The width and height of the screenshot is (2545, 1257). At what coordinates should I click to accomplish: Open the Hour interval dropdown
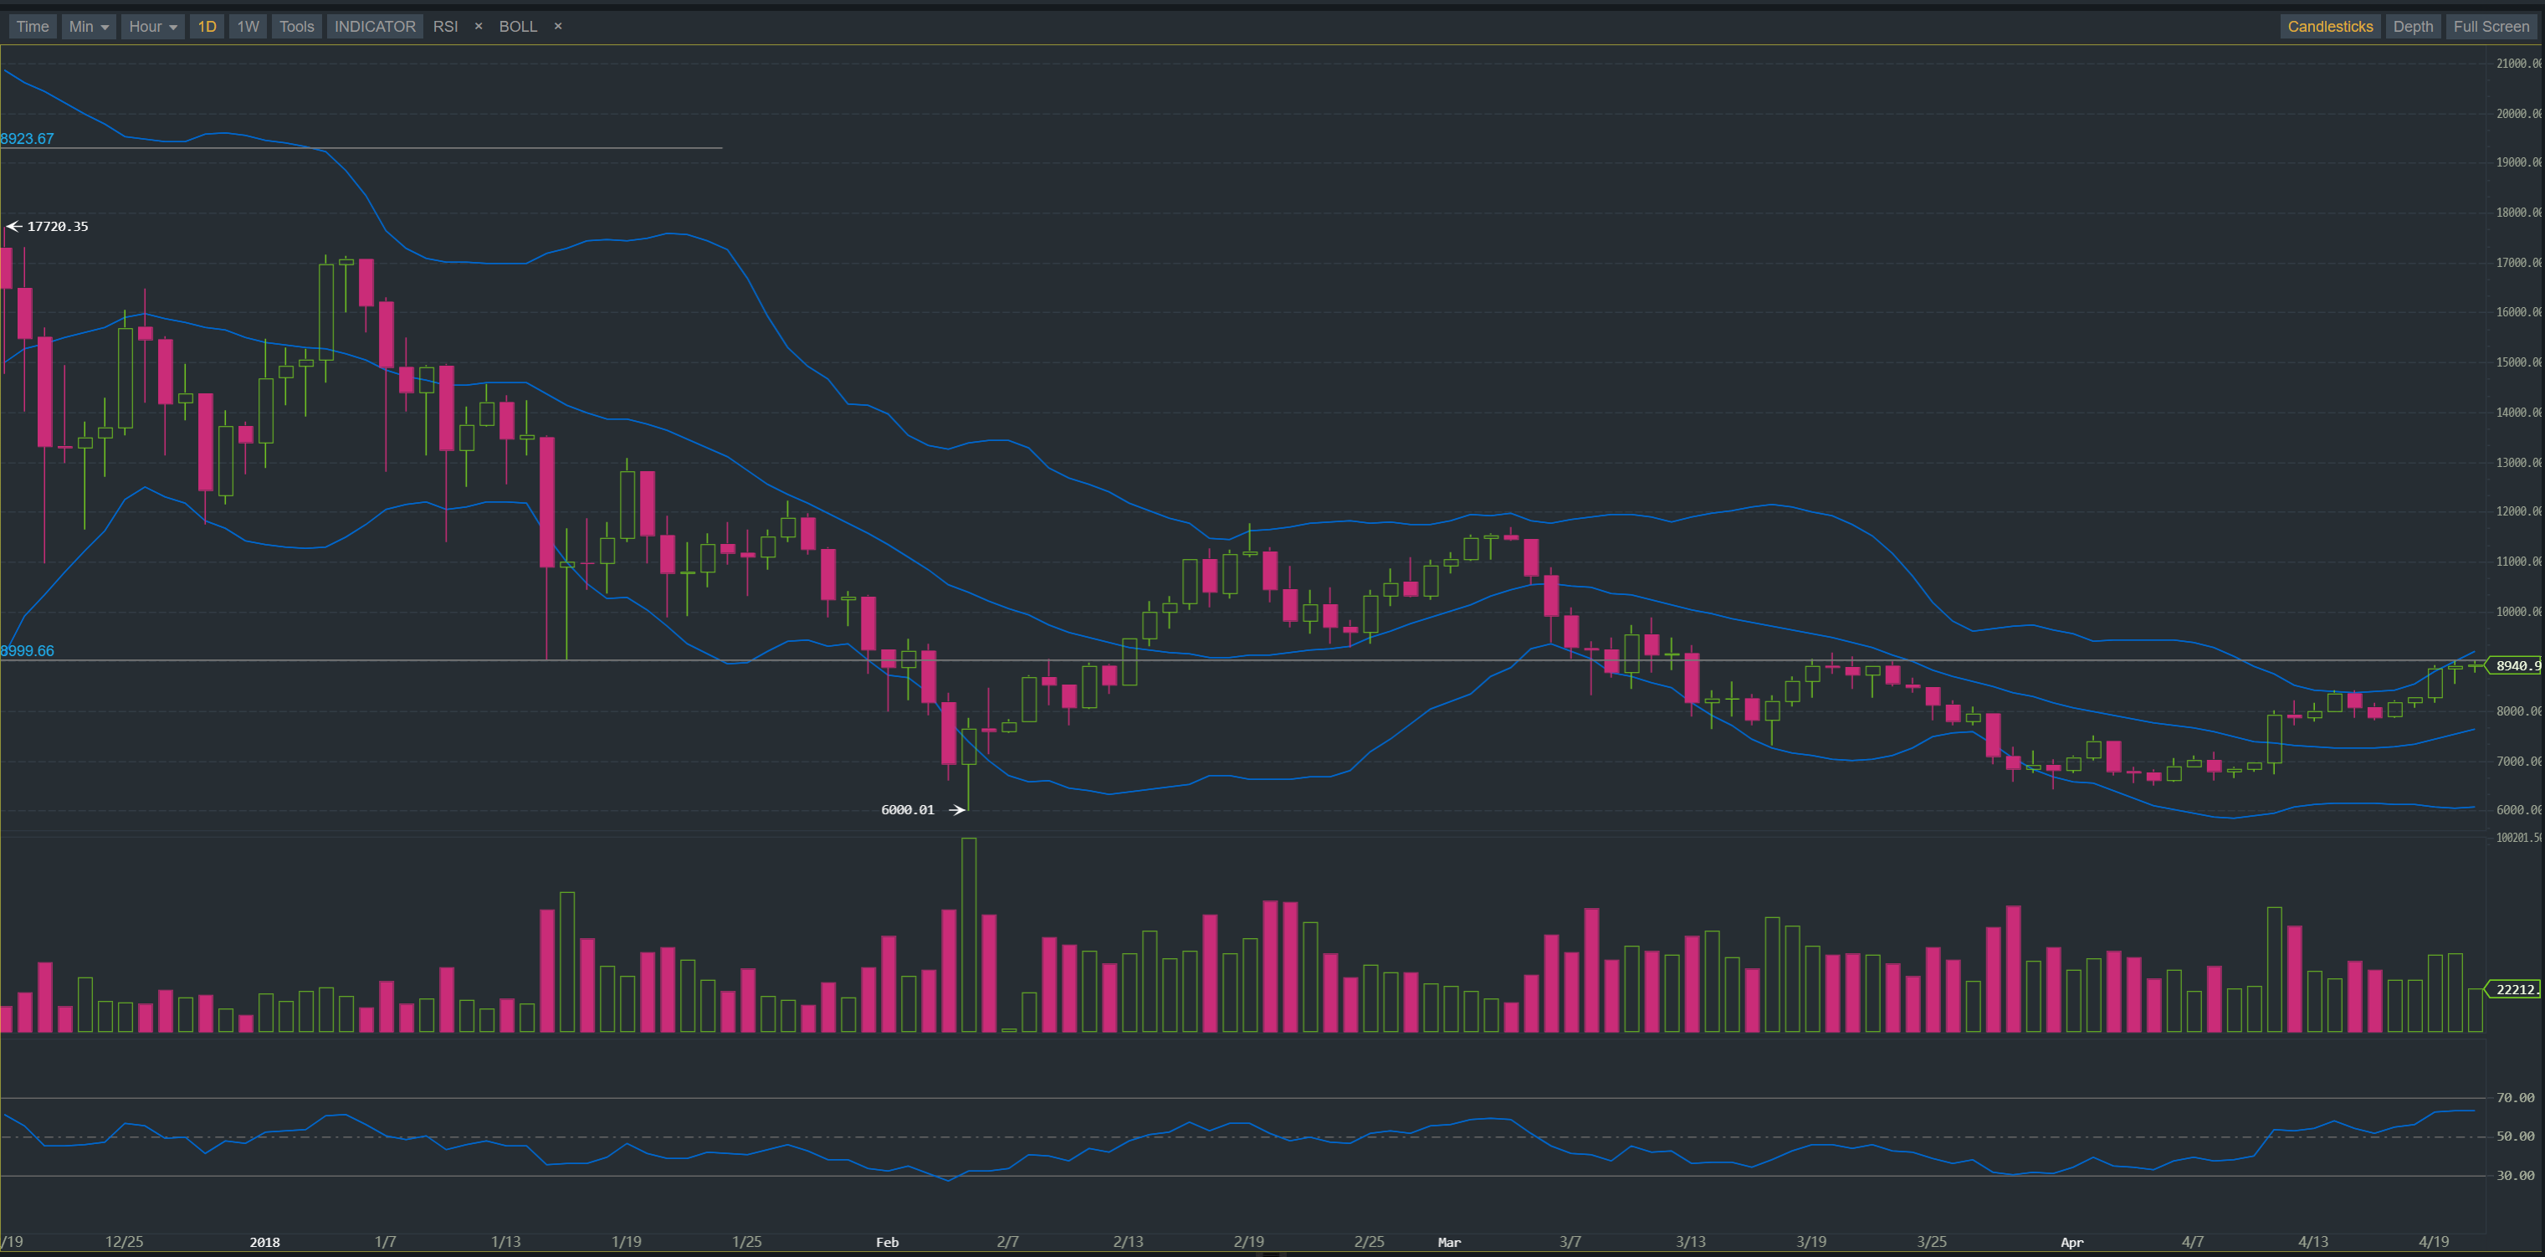click(152, 27)
